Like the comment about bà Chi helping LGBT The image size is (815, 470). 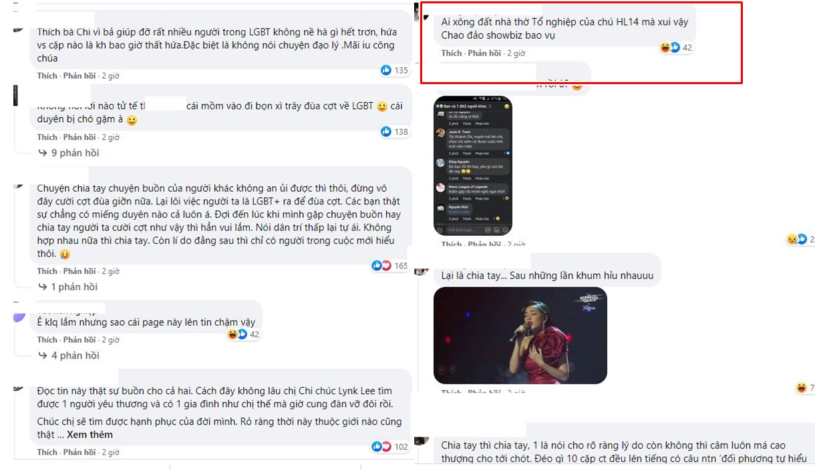[47, 76]
